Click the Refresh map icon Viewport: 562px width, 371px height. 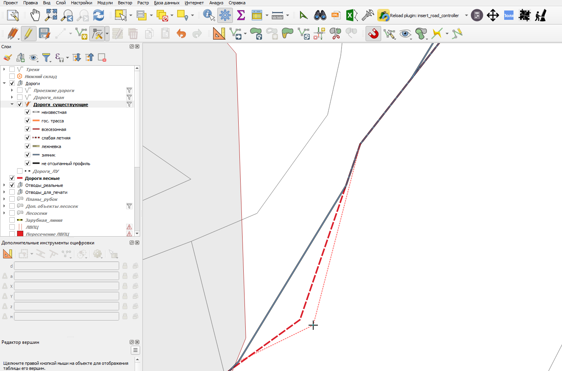99,16
